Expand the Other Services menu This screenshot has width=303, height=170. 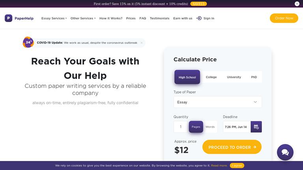coord(83,18)
